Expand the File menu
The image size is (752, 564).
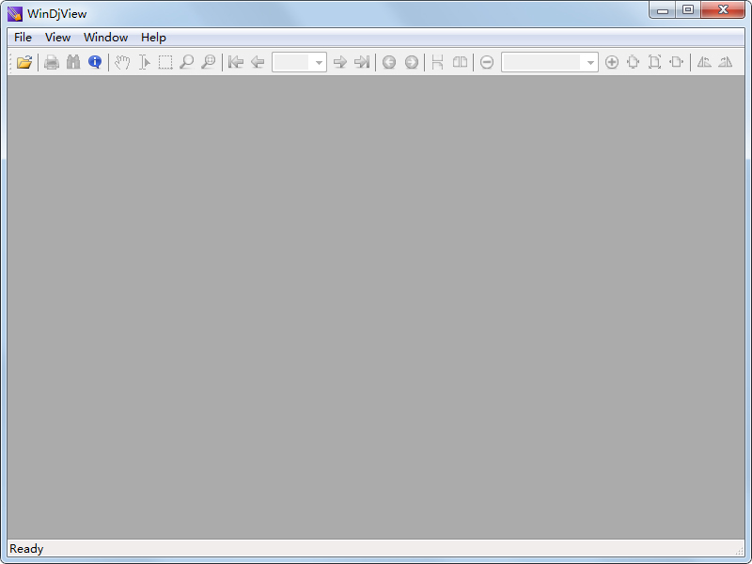[x=22, y=37]
